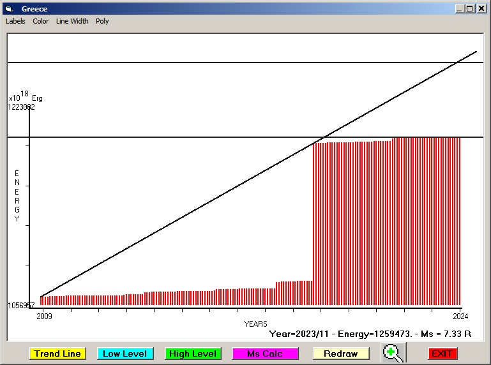
Task: Click the cyan Low Level button
Action: pos(125,354)
